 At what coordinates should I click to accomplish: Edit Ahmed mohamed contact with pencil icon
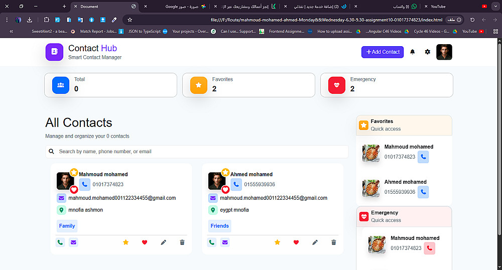(x=315, y=242)
